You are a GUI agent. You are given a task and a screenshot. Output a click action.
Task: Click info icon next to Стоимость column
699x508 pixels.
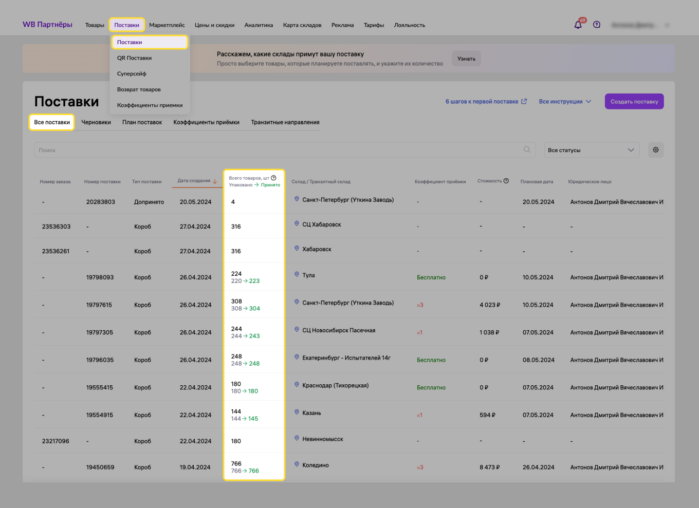pos(506,181)
